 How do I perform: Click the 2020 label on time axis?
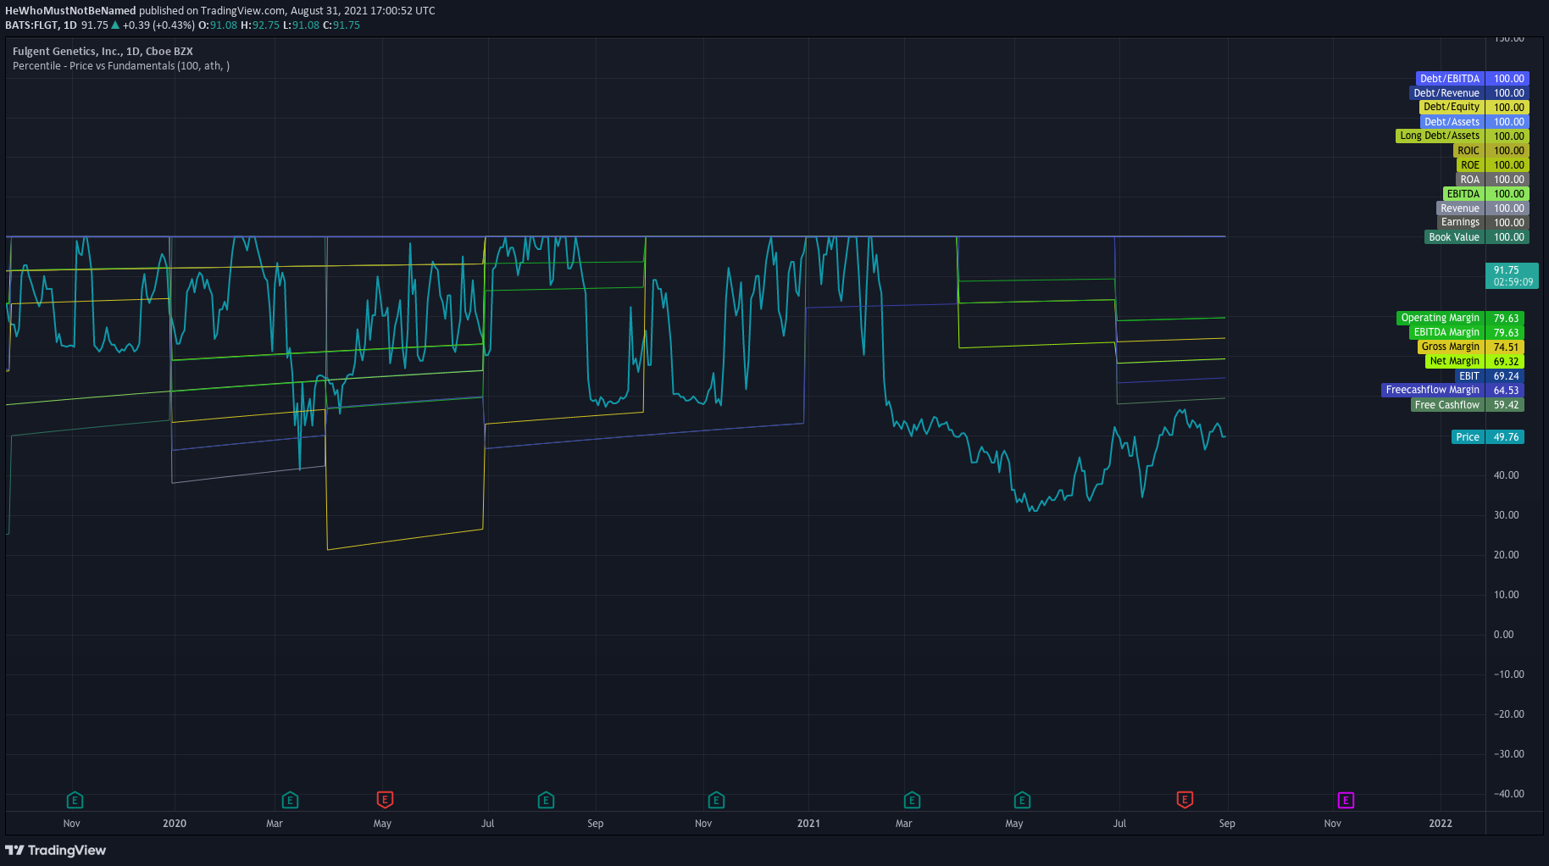click(175, 824)
